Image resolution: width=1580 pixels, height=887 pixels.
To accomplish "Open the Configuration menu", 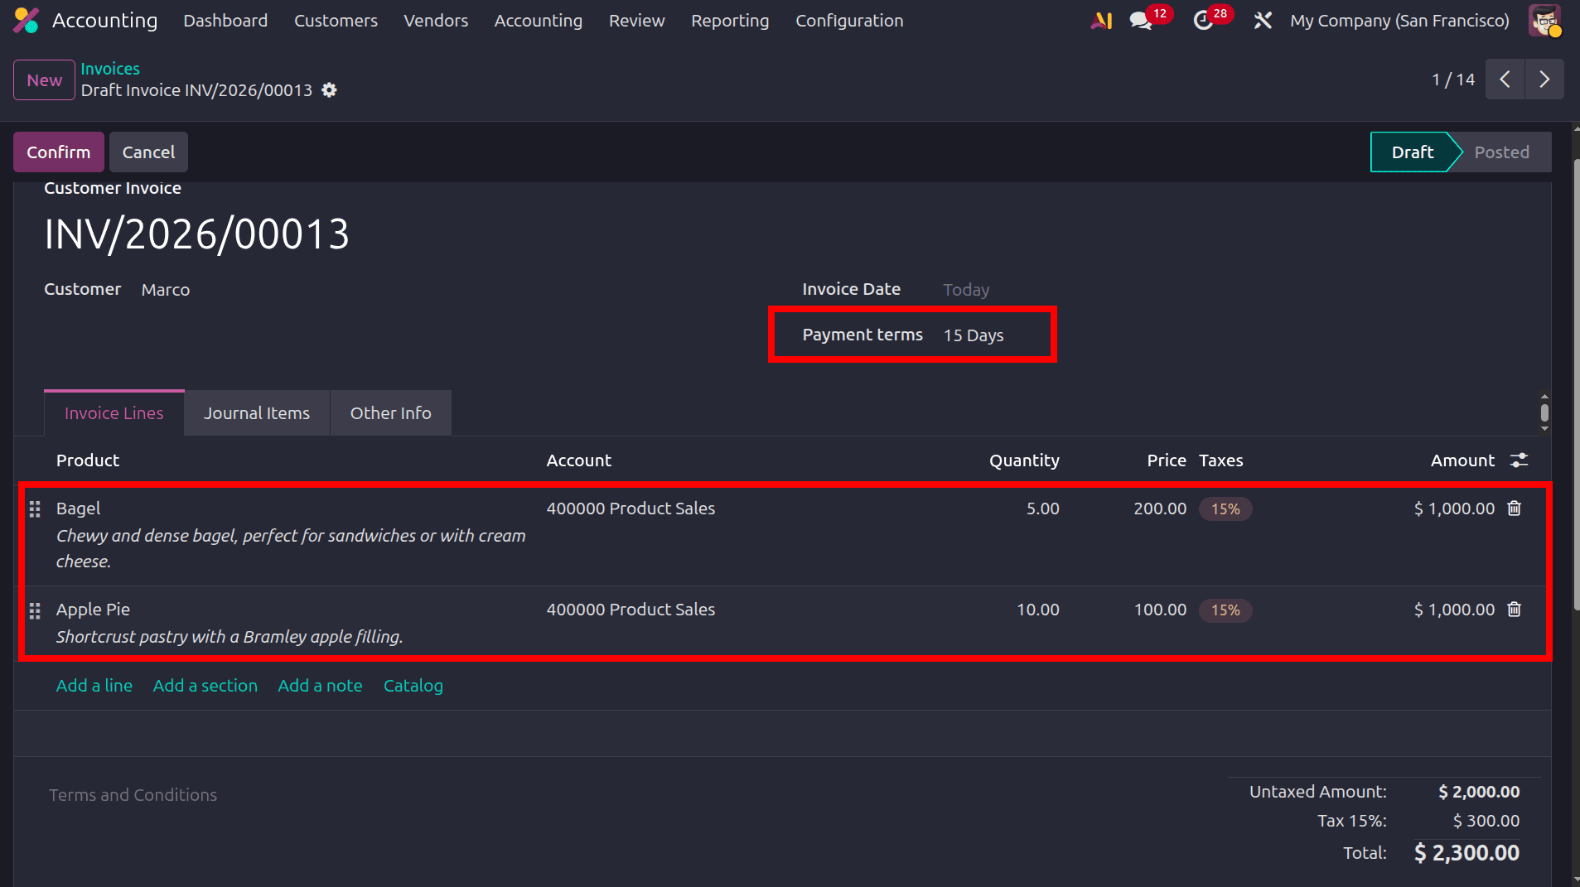I will 849,21.
